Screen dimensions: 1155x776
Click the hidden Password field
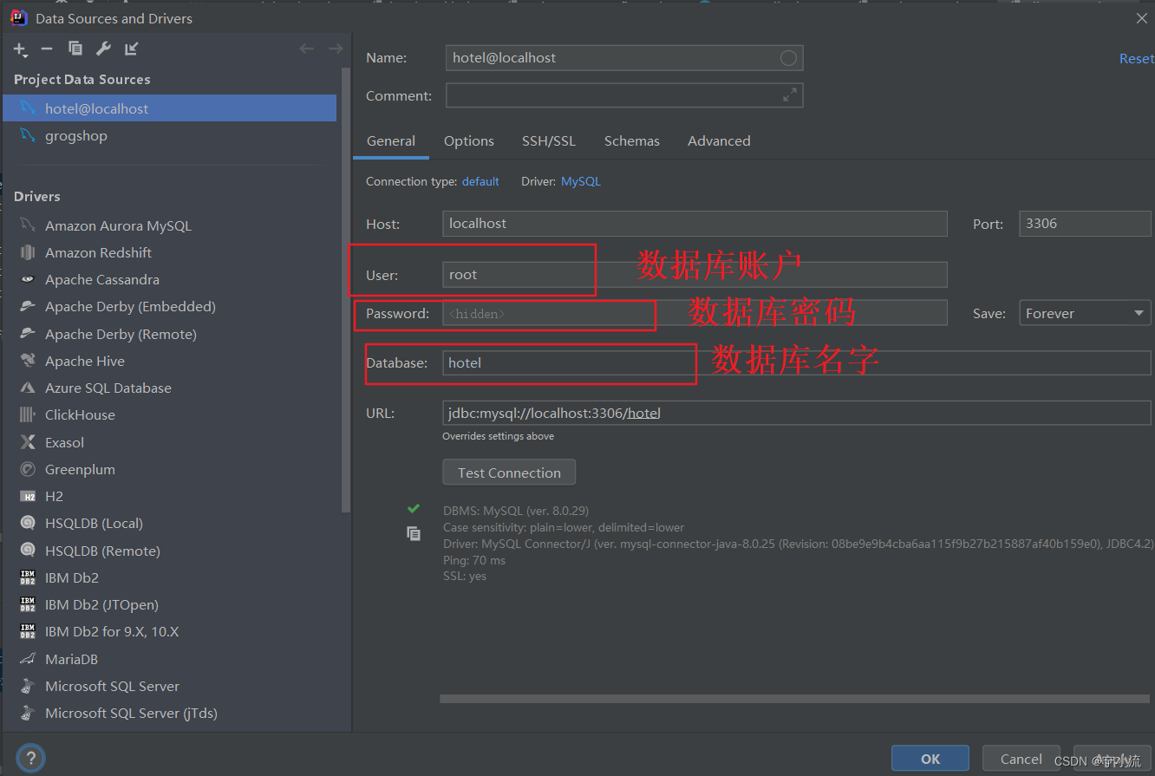pyautogui.click(x=695, y=313)
